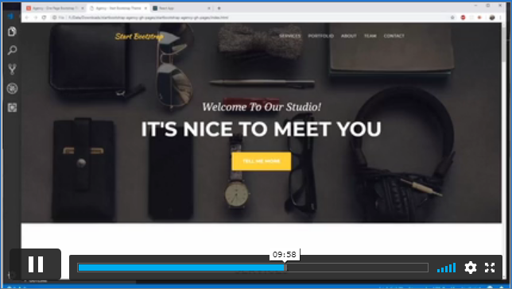Seek on the video progress bar
Viewport: 512px width, 289px height.
(253, 268)
